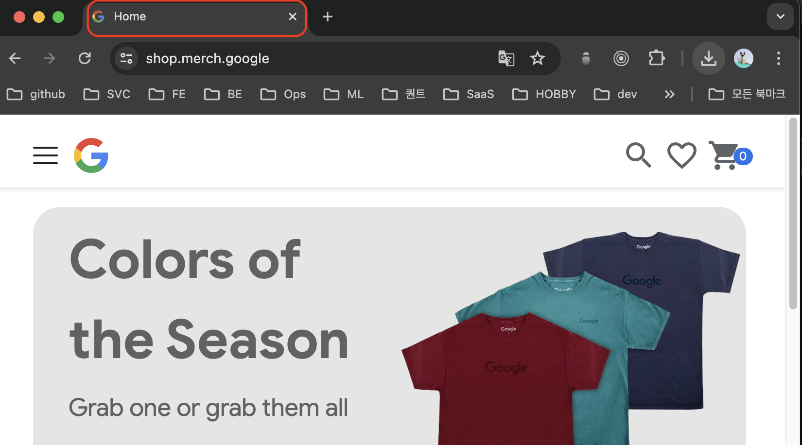Image resolution: width=802 pixels, height=445 pixels.
Task: Click the grey capsule-shaped extension icon
Action: click(x=586, y=58)
